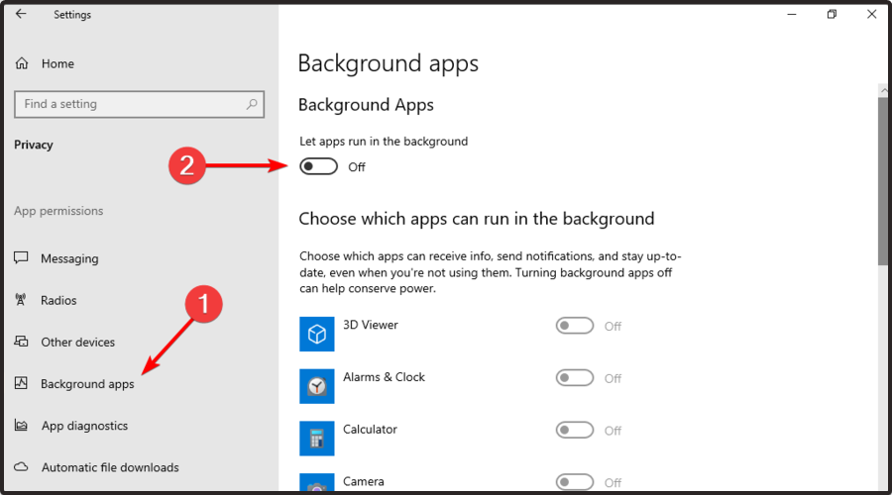Viewport: 892px width, 495px height.
Task: Open Other devices in sidebar
Action: [x=77, y=343]
